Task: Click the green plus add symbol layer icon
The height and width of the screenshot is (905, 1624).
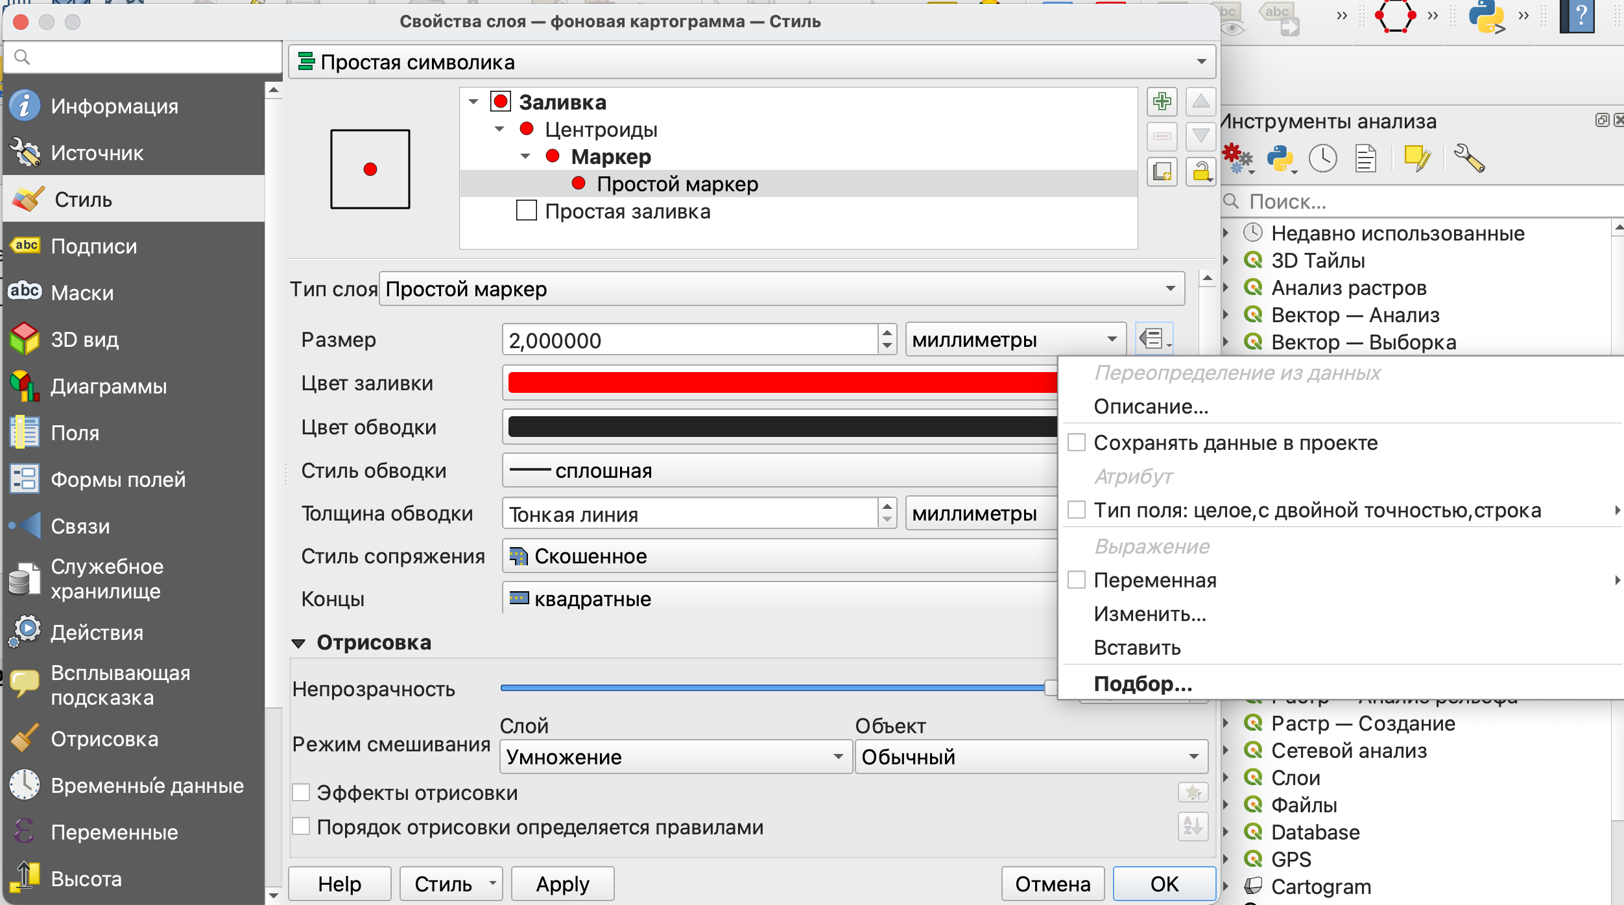Action: tap(1162, 102)
